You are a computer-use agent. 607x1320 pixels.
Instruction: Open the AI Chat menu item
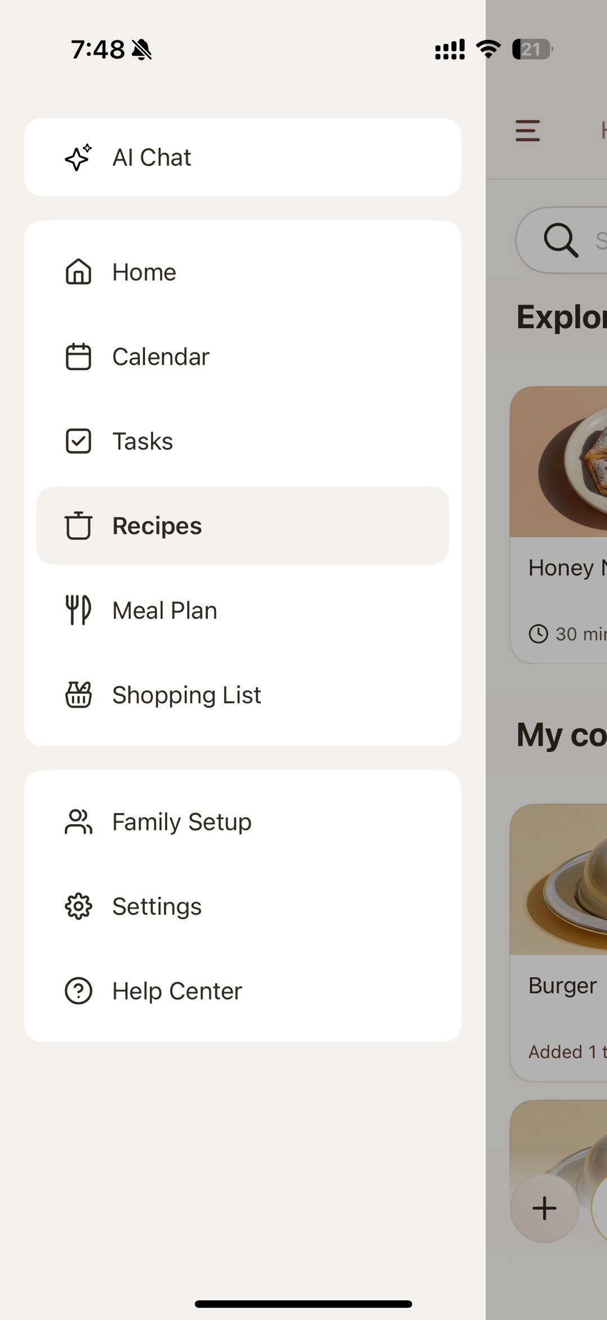(x=152, y=157)
